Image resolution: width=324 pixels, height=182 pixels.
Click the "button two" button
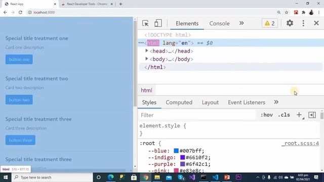click(x=19, y=100)
